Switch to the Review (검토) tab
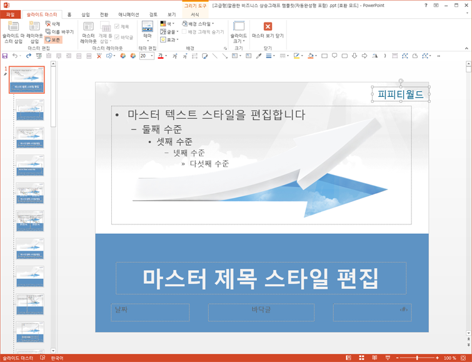 153,14
